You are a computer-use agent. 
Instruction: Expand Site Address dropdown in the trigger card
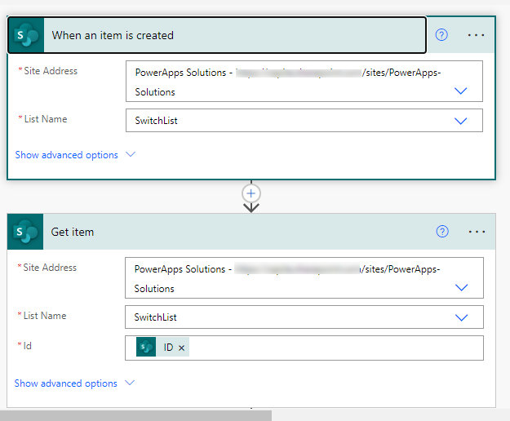coord(460,91)
